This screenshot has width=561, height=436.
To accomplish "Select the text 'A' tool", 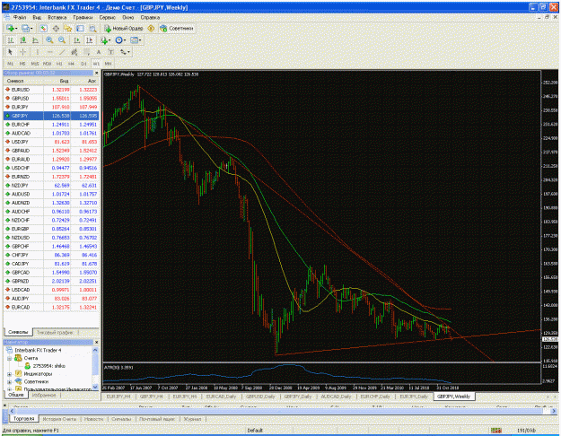I will (99, 52).
